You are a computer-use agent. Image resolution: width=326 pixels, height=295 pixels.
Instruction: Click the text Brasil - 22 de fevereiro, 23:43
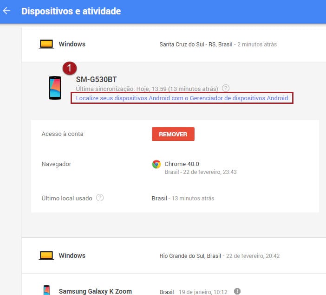201,172
